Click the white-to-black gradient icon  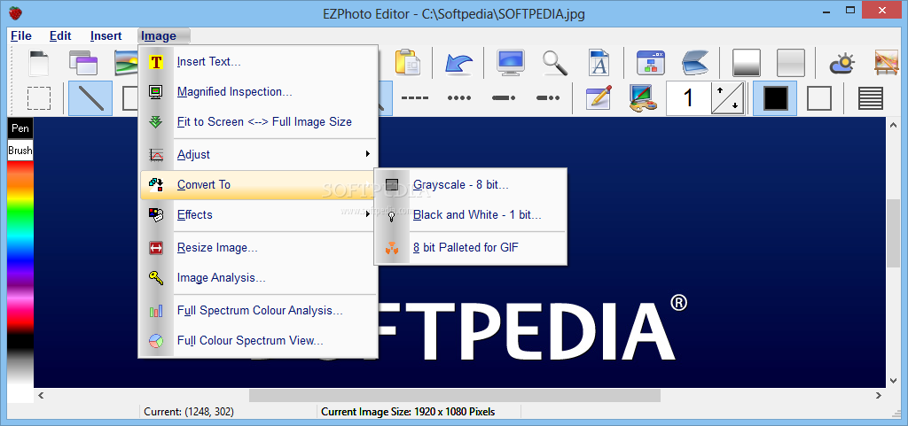tap(747, 62)
